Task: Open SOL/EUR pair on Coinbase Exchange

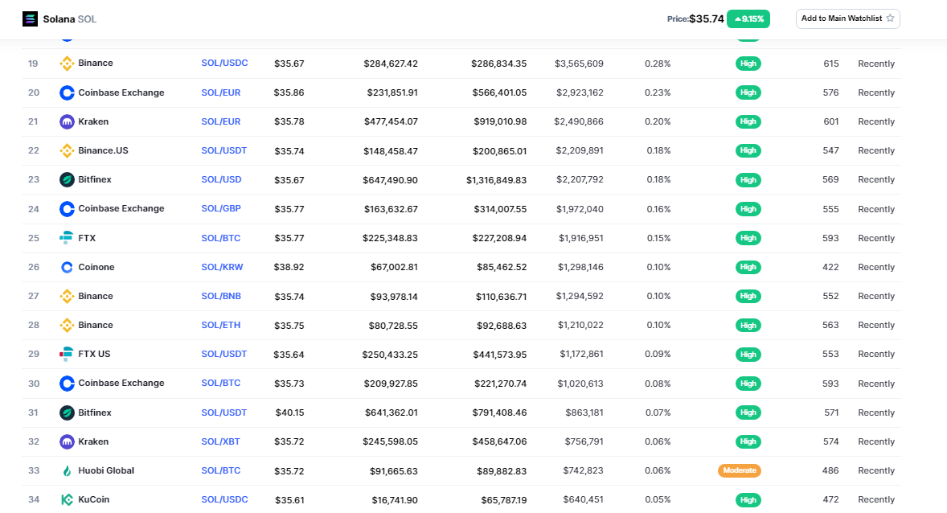Action: pos(221,92)
